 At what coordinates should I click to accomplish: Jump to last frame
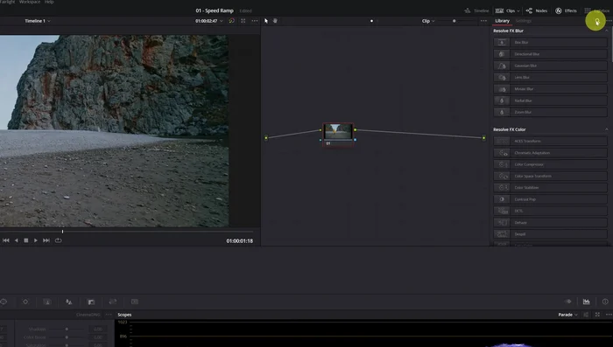coord(46,240)
